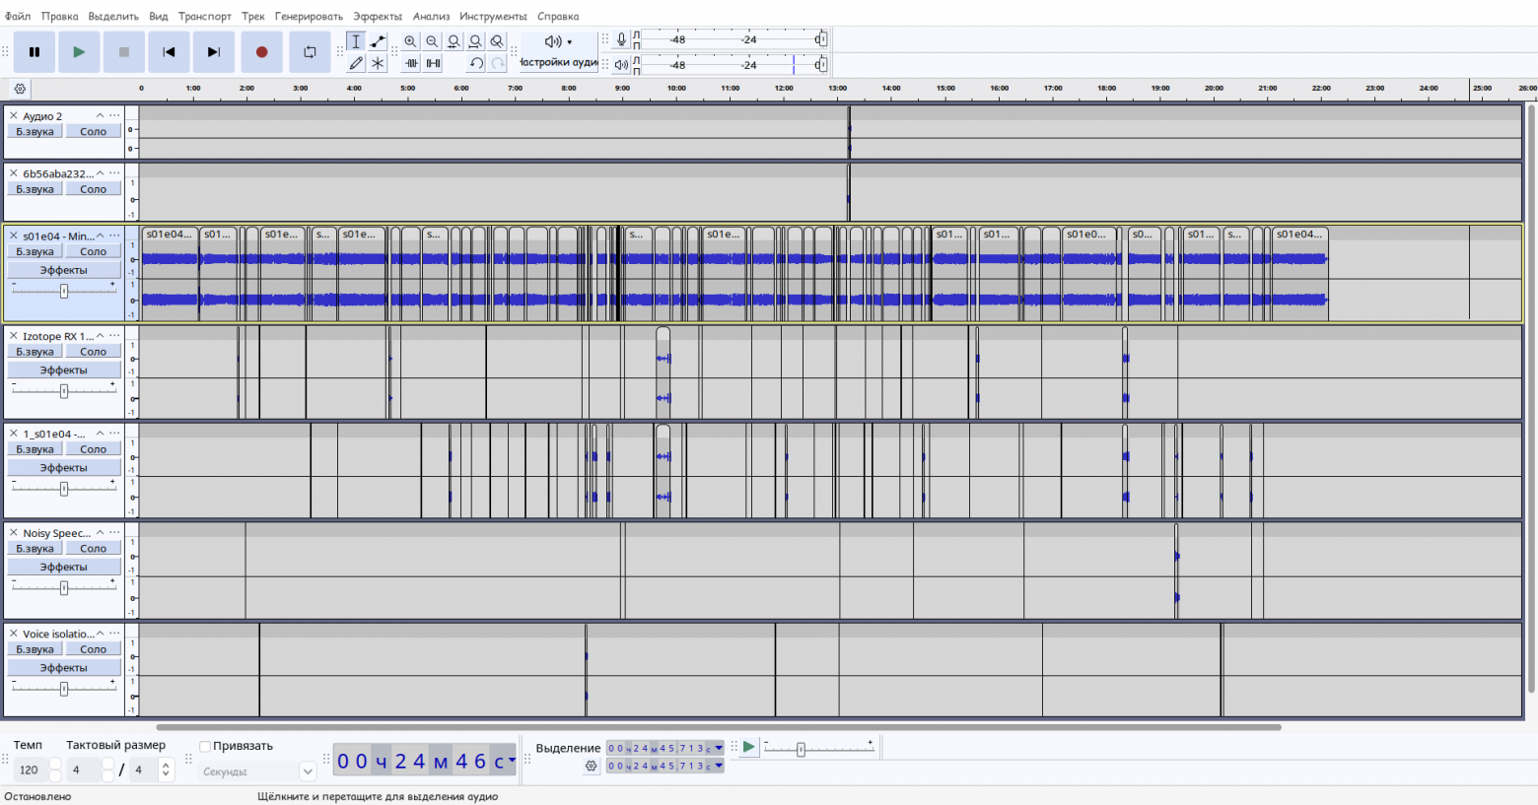Click the microphone record meter icon

[x=621, y=39]
